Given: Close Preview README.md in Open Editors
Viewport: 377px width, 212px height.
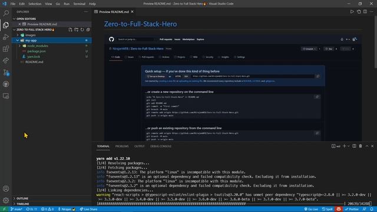Looking at the screenshot, I should click(x=19, y=24).
